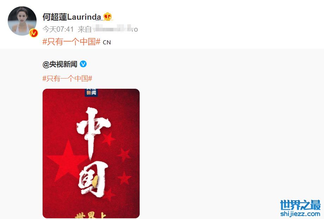Click the crown membership icon beside username
Screen dimensions: 324x219
(107, 17)
